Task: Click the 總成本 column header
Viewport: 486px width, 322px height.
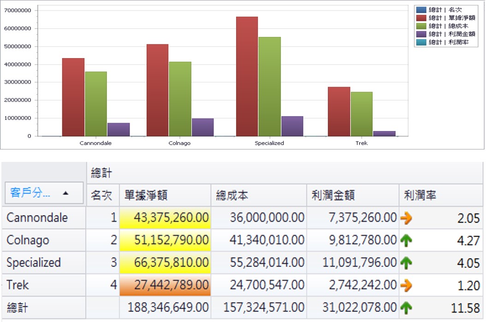Action: [x=259, y=195]
